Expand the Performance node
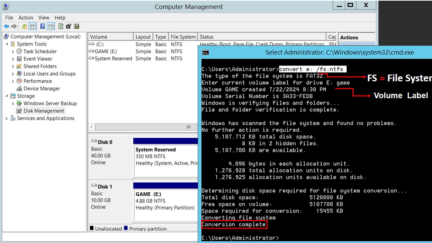This screenshot has width=432, height=243. [x=13, y=81]
